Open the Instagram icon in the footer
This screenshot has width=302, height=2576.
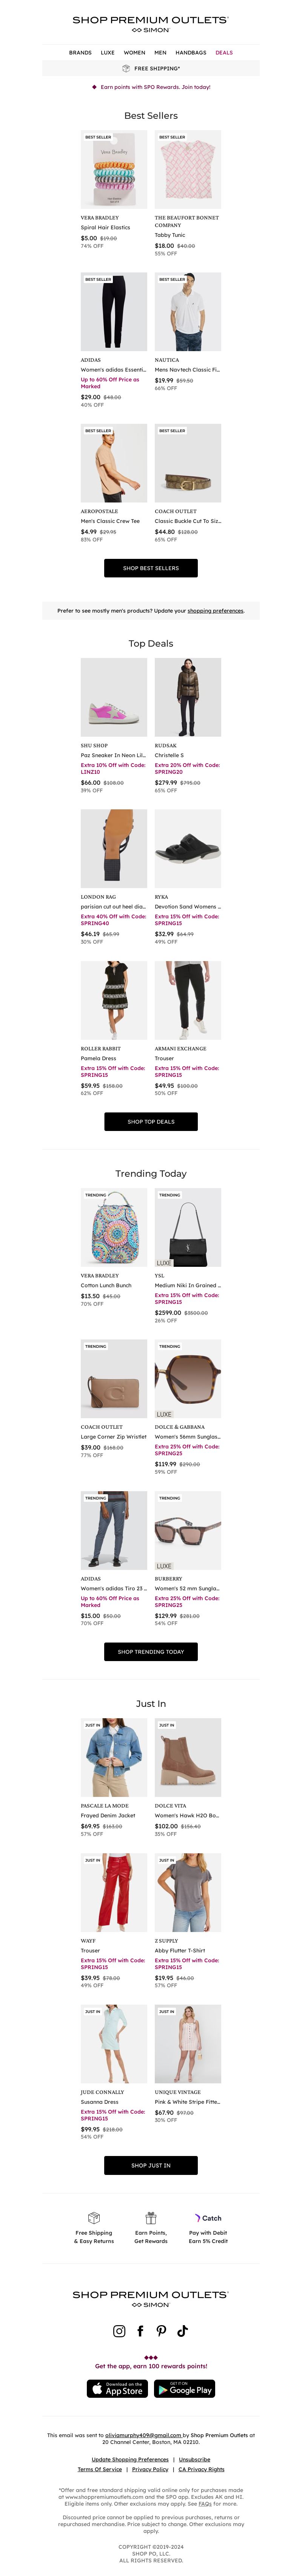point(120,2331)
